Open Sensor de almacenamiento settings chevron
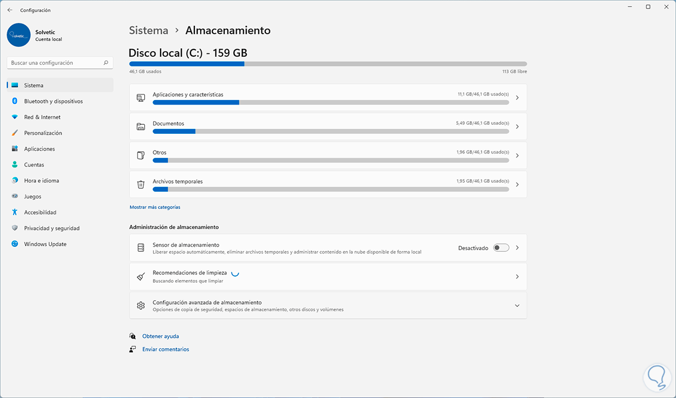Image resolution: width=676 pixels, height=398 pixels. pos(517,248)
